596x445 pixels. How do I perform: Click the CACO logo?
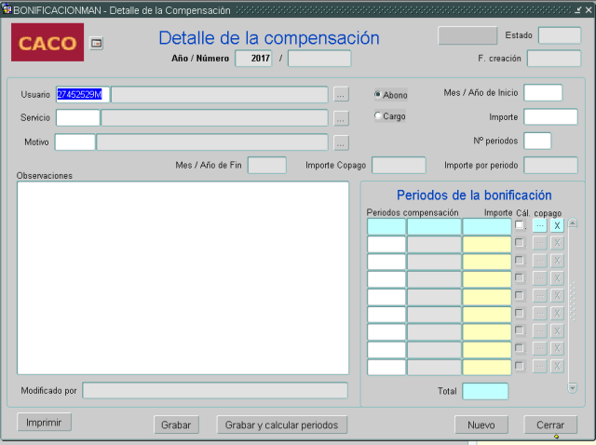click(47, 42)
